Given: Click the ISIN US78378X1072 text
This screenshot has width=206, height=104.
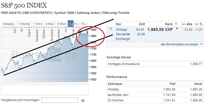Looking at the screenshot, I should coord(37,13).
